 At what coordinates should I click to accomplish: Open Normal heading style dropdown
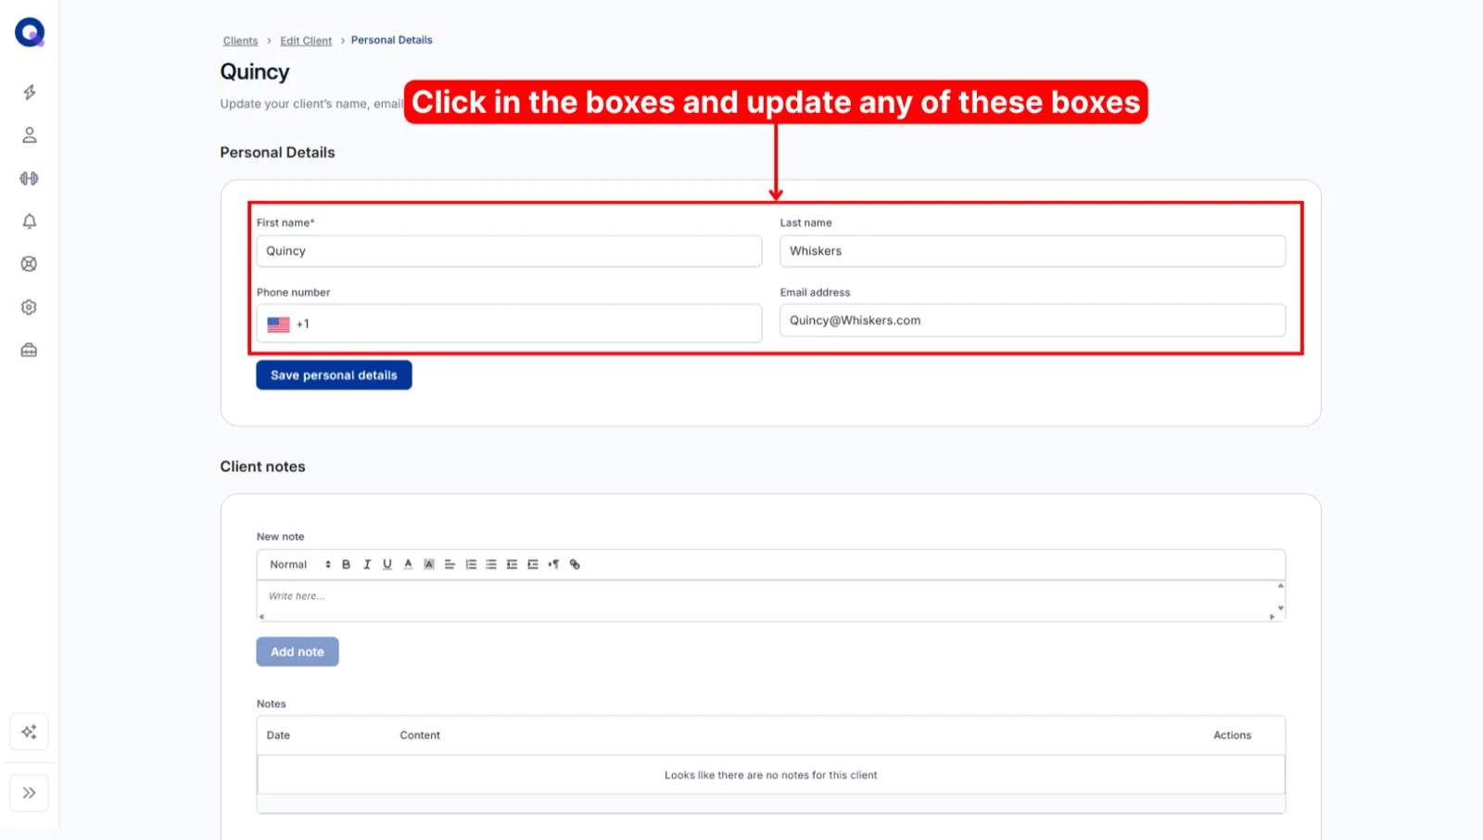point(299,565)
